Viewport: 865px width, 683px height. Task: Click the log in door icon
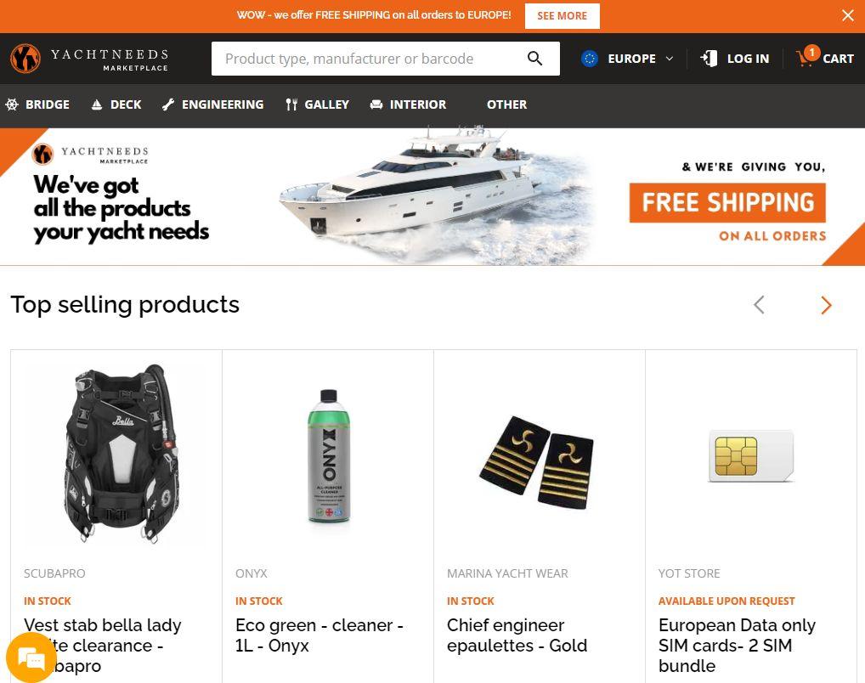(709, 59)
